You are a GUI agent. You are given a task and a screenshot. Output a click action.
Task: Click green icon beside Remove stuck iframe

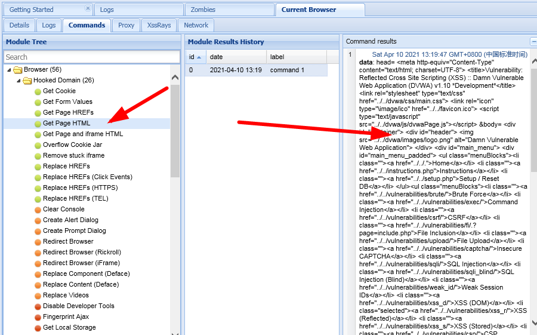(x=38, y=156)
